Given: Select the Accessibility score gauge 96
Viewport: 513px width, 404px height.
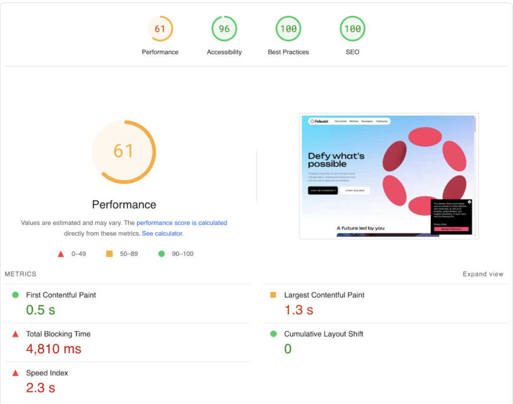Looking at the screenshot, I should 224,29.
